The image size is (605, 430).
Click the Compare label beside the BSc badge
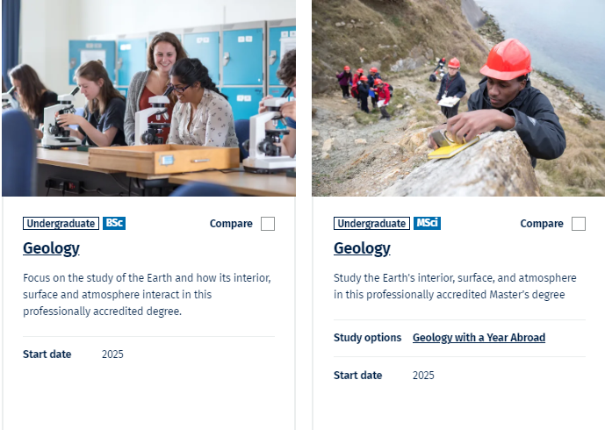click(x=231, y=224)
